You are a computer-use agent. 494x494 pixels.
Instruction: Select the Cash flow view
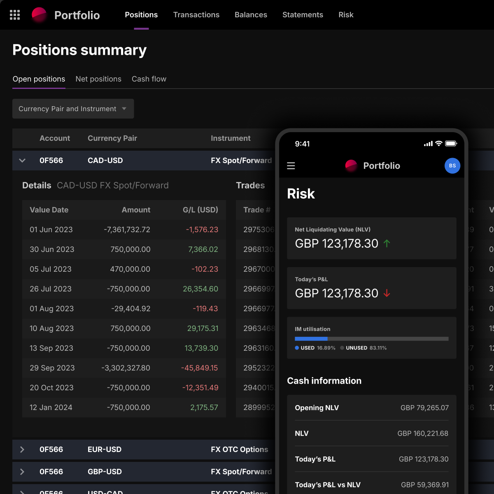tap(149, 79)
